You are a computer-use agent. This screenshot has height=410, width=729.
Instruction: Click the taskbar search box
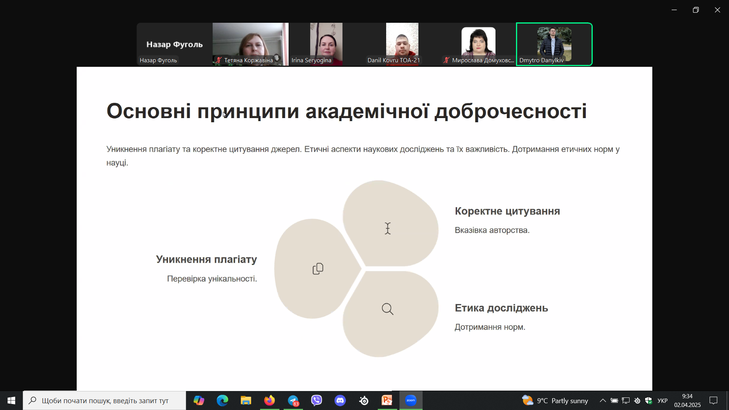point(105,401)
